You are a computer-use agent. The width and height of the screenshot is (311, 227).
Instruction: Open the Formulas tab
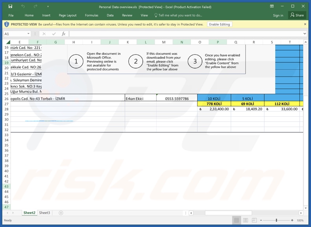(x=91, y=15)
